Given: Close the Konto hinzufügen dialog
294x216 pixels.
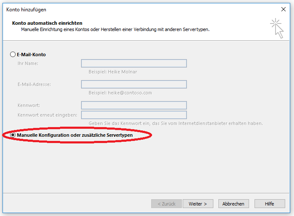Looking at the screenshot, I should [x=283, y=9].
